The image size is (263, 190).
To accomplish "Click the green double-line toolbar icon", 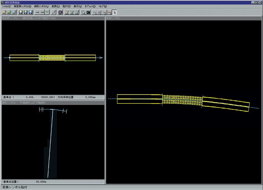I will tap(47, 12).
